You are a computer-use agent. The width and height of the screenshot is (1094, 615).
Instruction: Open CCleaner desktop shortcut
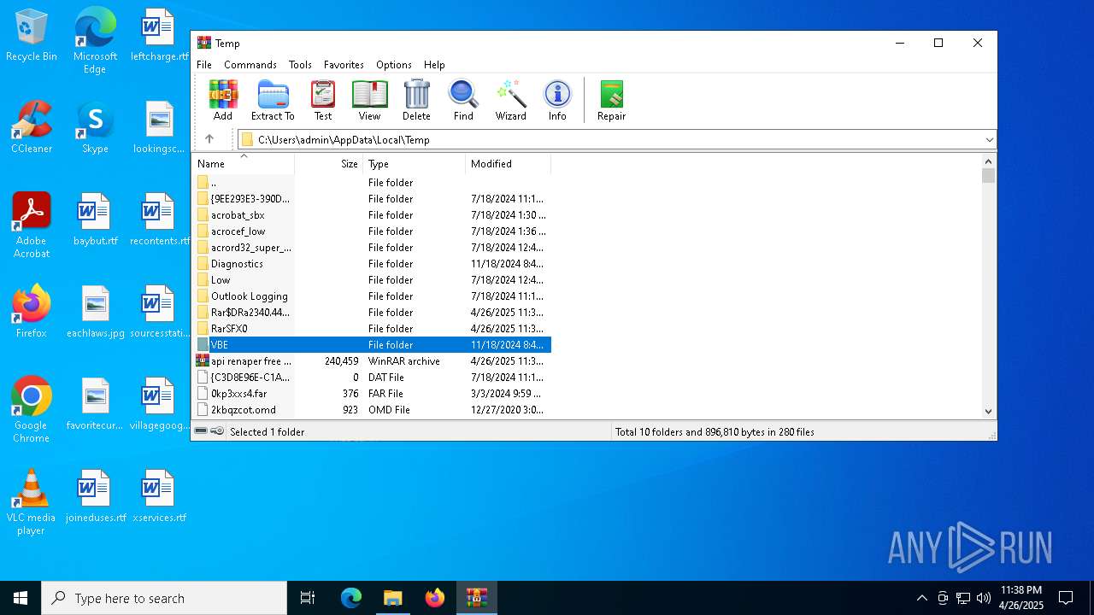pyautogui.click(x=32, y=127)
